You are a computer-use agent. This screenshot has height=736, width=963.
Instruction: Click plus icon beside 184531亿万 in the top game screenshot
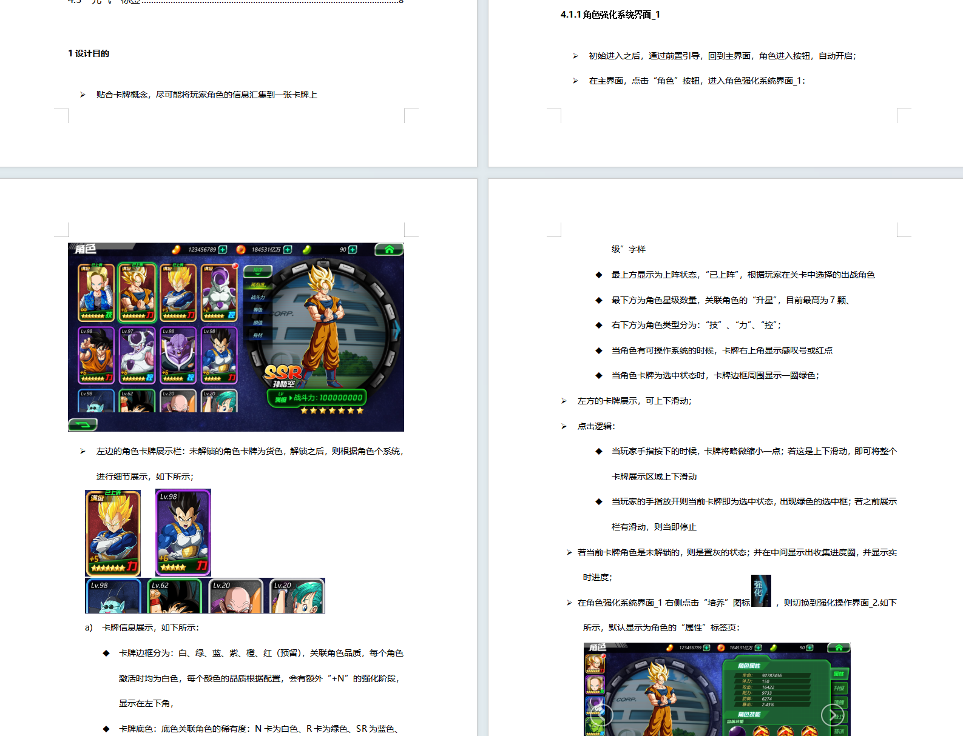click(x=288, y=250)
